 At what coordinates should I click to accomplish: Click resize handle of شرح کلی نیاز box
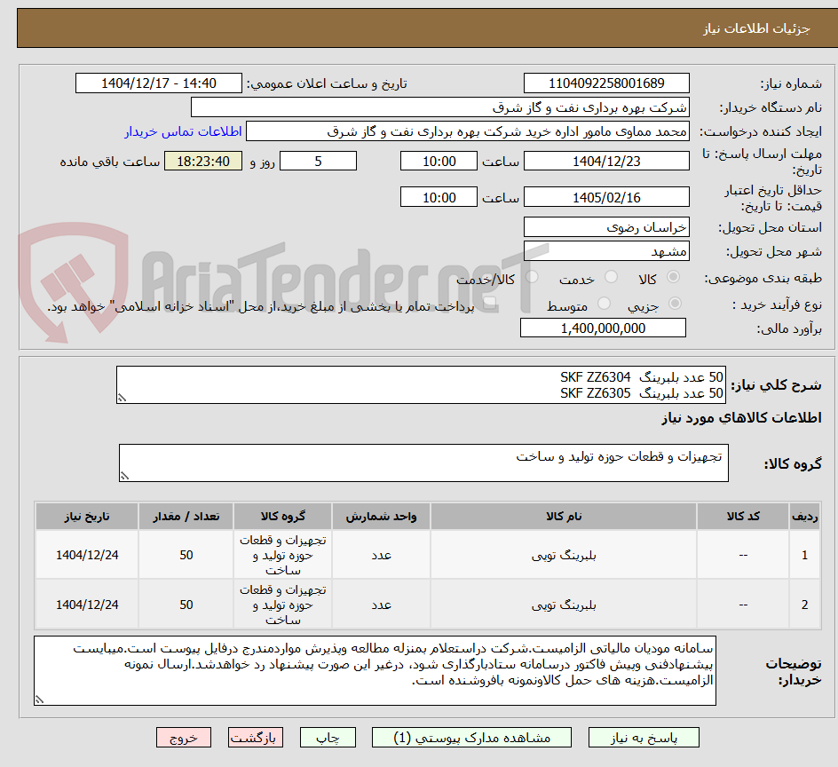[x=122, y=398]
